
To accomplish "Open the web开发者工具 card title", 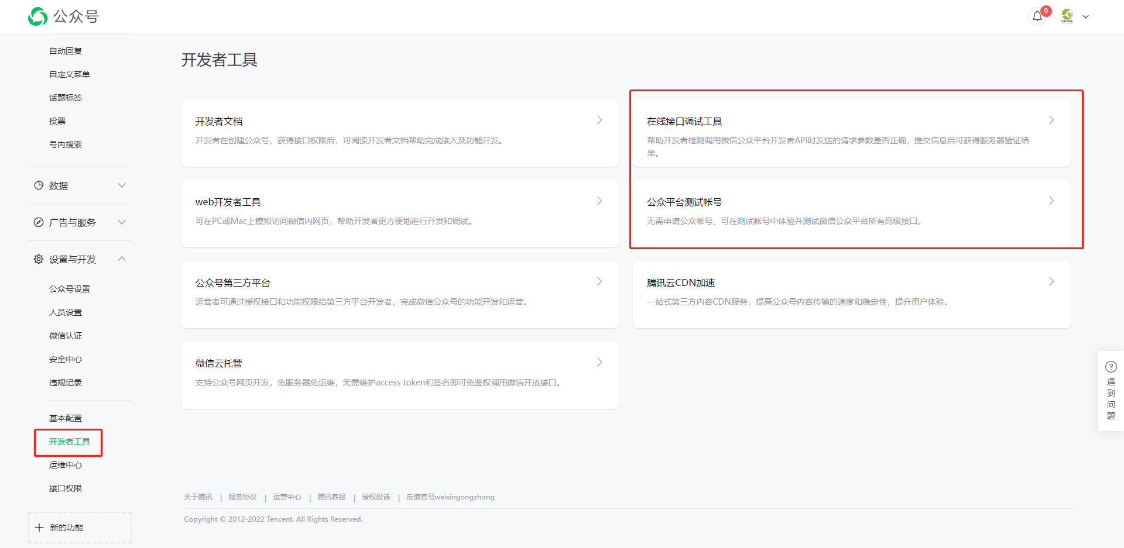I will coord(228,202).
